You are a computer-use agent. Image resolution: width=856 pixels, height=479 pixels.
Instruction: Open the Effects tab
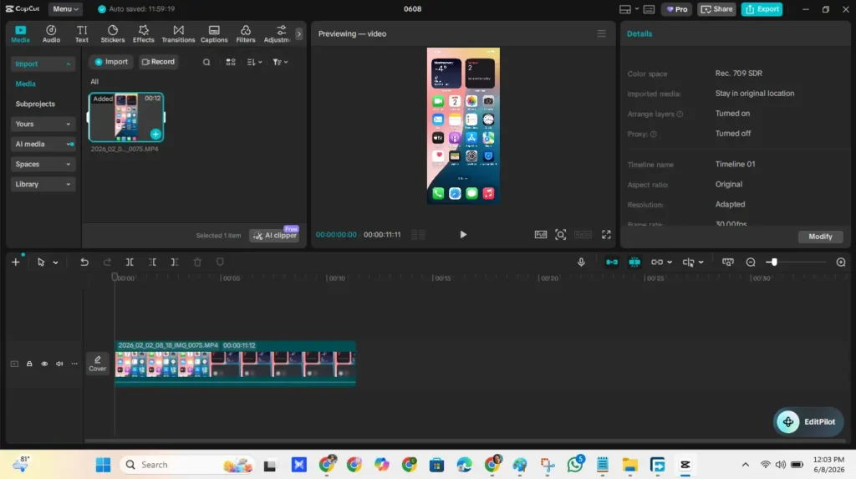tap(144, 34)
